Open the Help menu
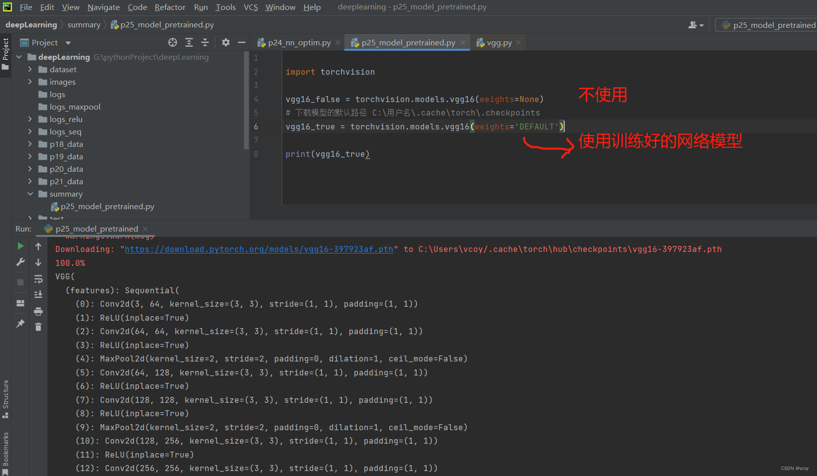 click(312, 7)
